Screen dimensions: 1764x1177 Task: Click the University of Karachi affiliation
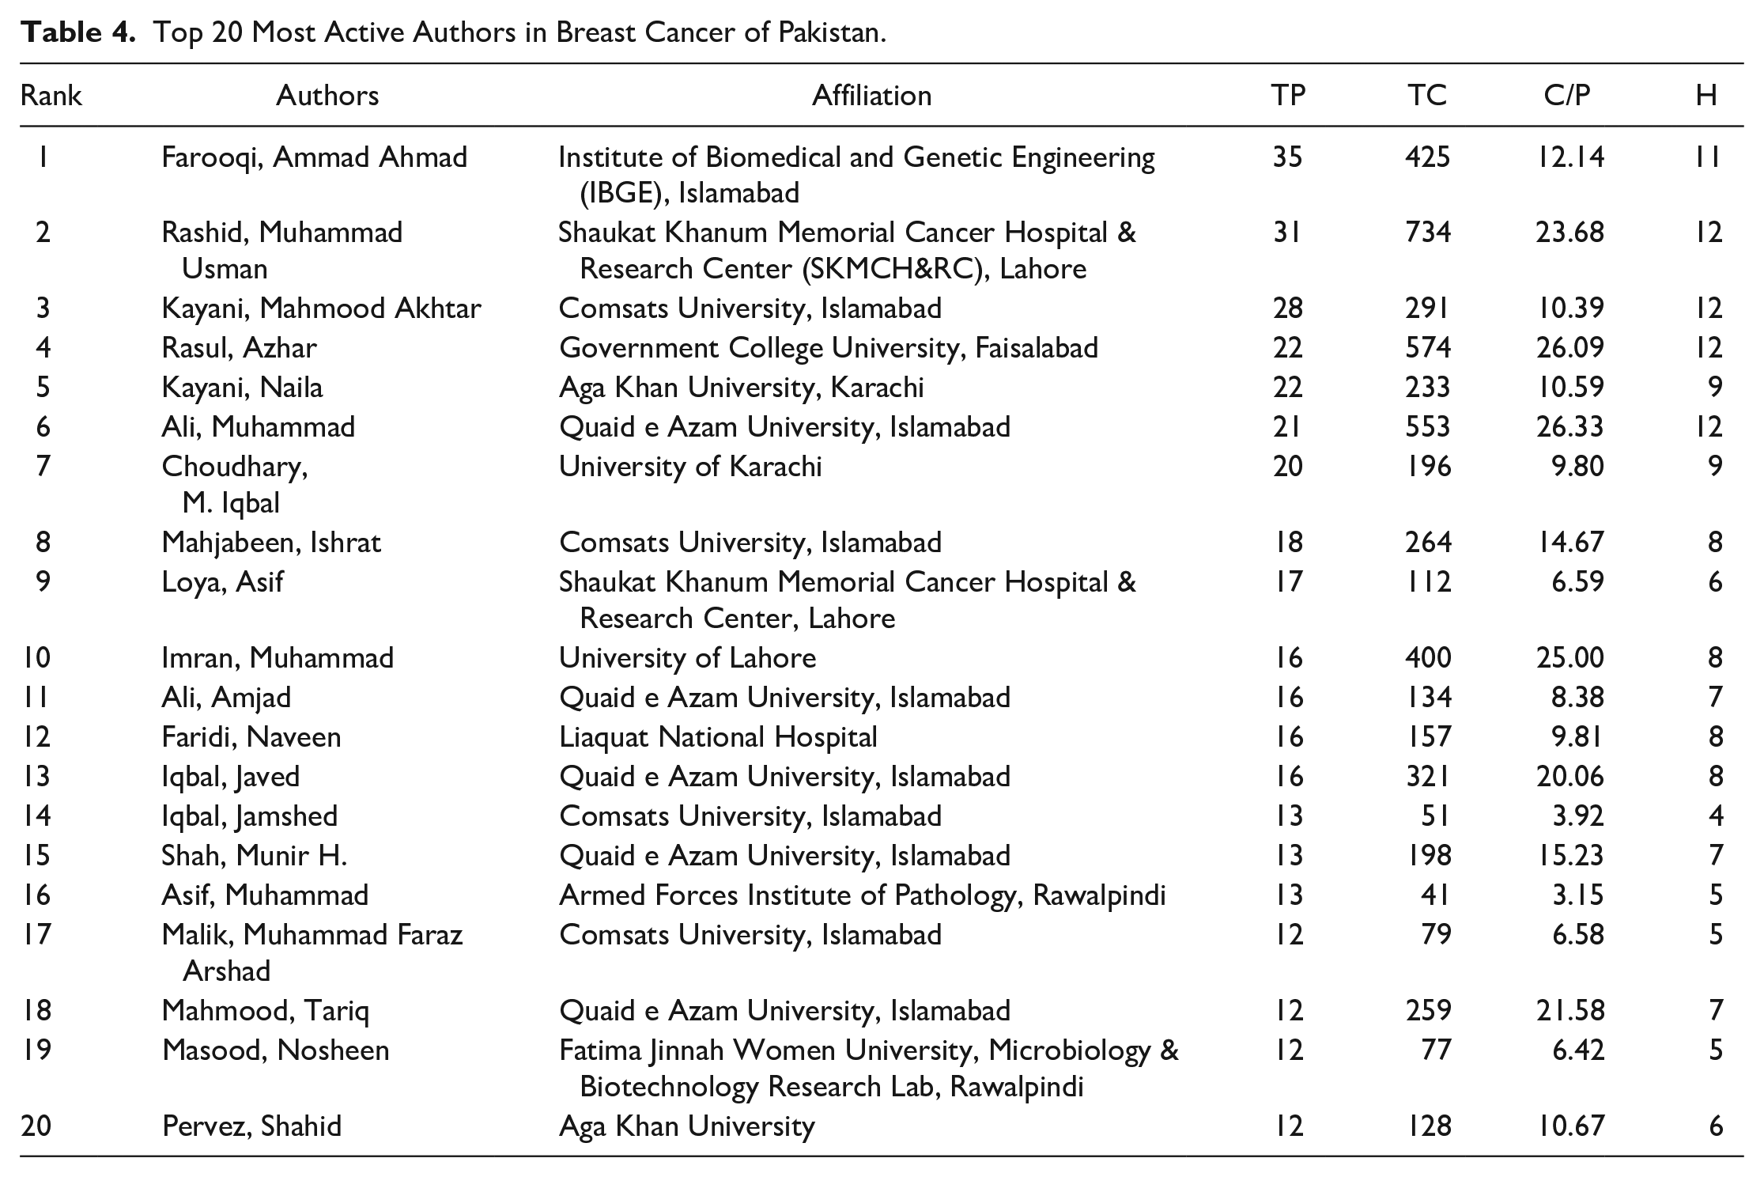click(x=690, y=466)
